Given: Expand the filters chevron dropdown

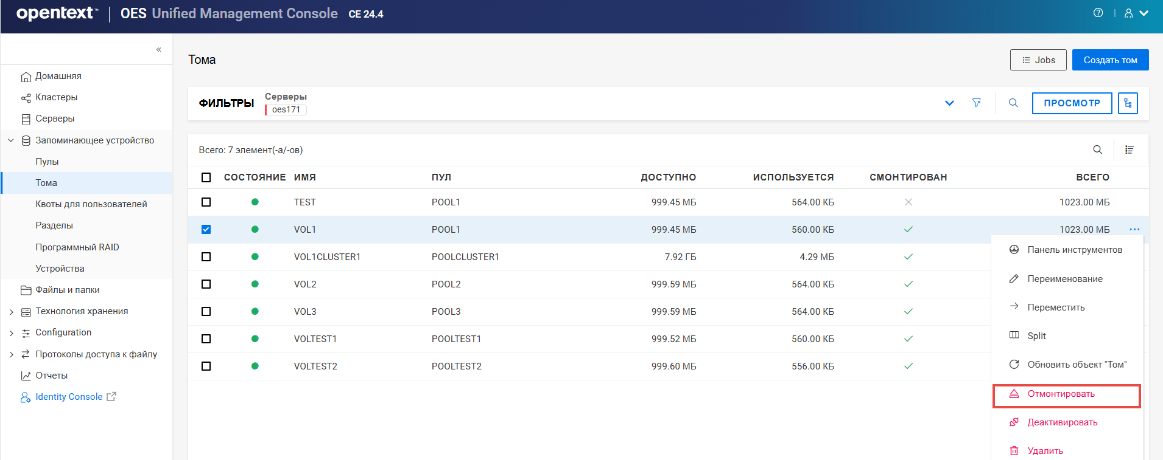Looking at the screenshot, I should 949,103.
